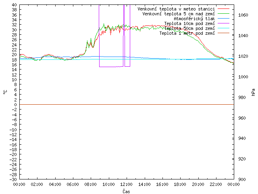Click x-axis tick label '18:00'
Viewport: 258px width, 194px height.
(x=180, y=184)
